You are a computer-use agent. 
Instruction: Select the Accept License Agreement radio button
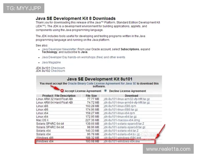coord(62,91)
